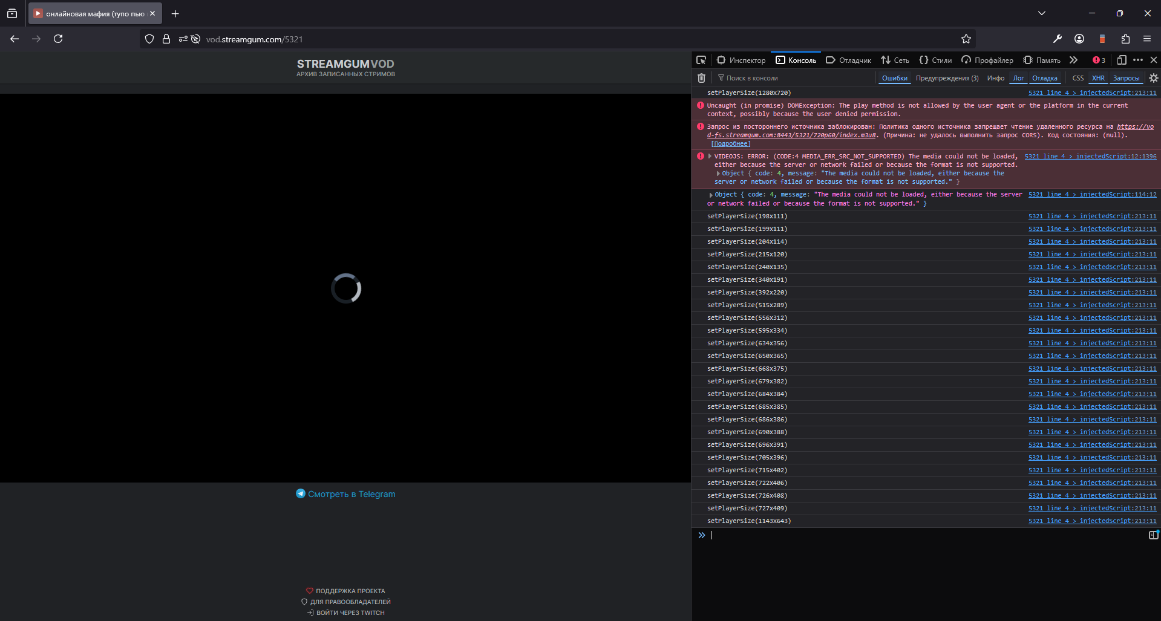This screenshot has height=621, width=1161.
Task: Click the address bar URL field
Action: pos(557,39)
